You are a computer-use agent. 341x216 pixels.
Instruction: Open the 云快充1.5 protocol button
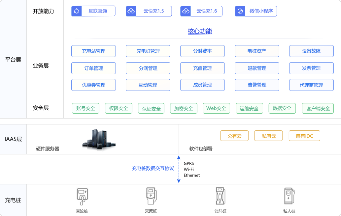pyautogui.click(x=149, y=11)
